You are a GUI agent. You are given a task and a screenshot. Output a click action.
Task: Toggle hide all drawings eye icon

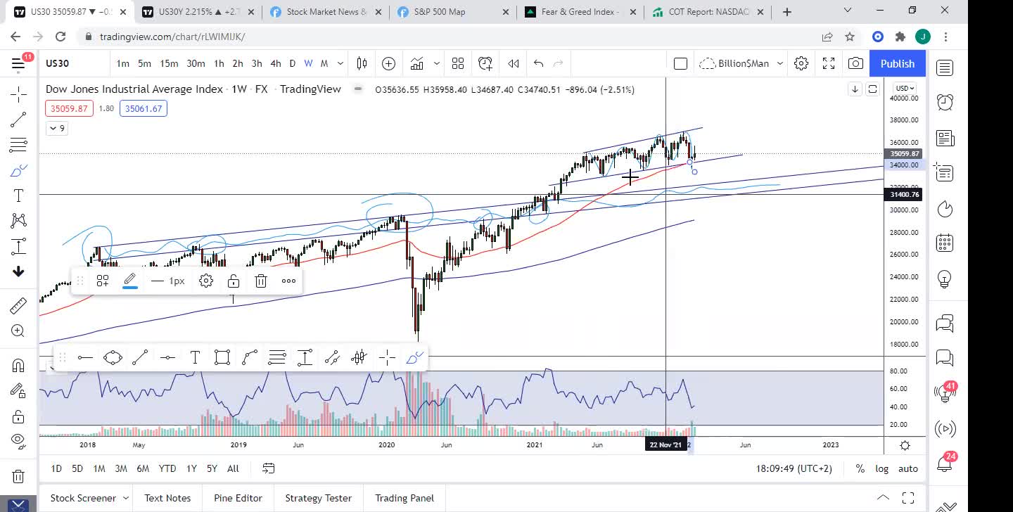click(x=18, y=441)
